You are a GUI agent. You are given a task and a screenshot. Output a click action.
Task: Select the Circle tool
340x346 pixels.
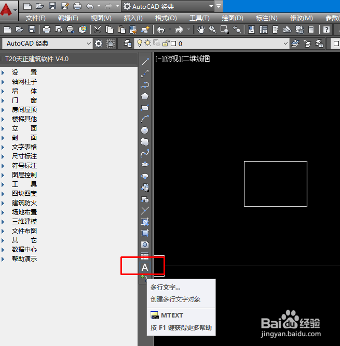pos(145,130)
